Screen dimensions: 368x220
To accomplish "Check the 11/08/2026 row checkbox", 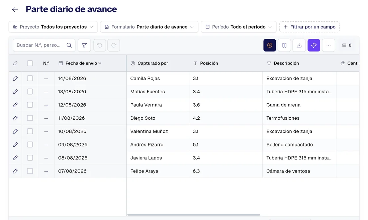I will coord(30,118).
